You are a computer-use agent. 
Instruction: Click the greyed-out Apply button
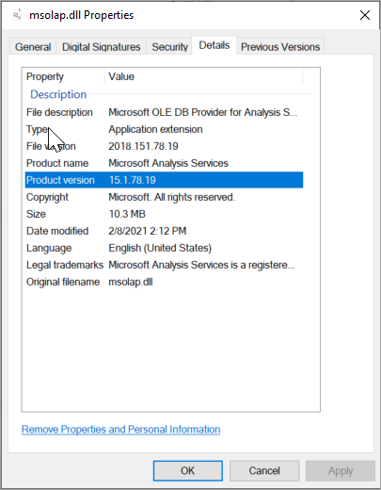coord(341,471)
